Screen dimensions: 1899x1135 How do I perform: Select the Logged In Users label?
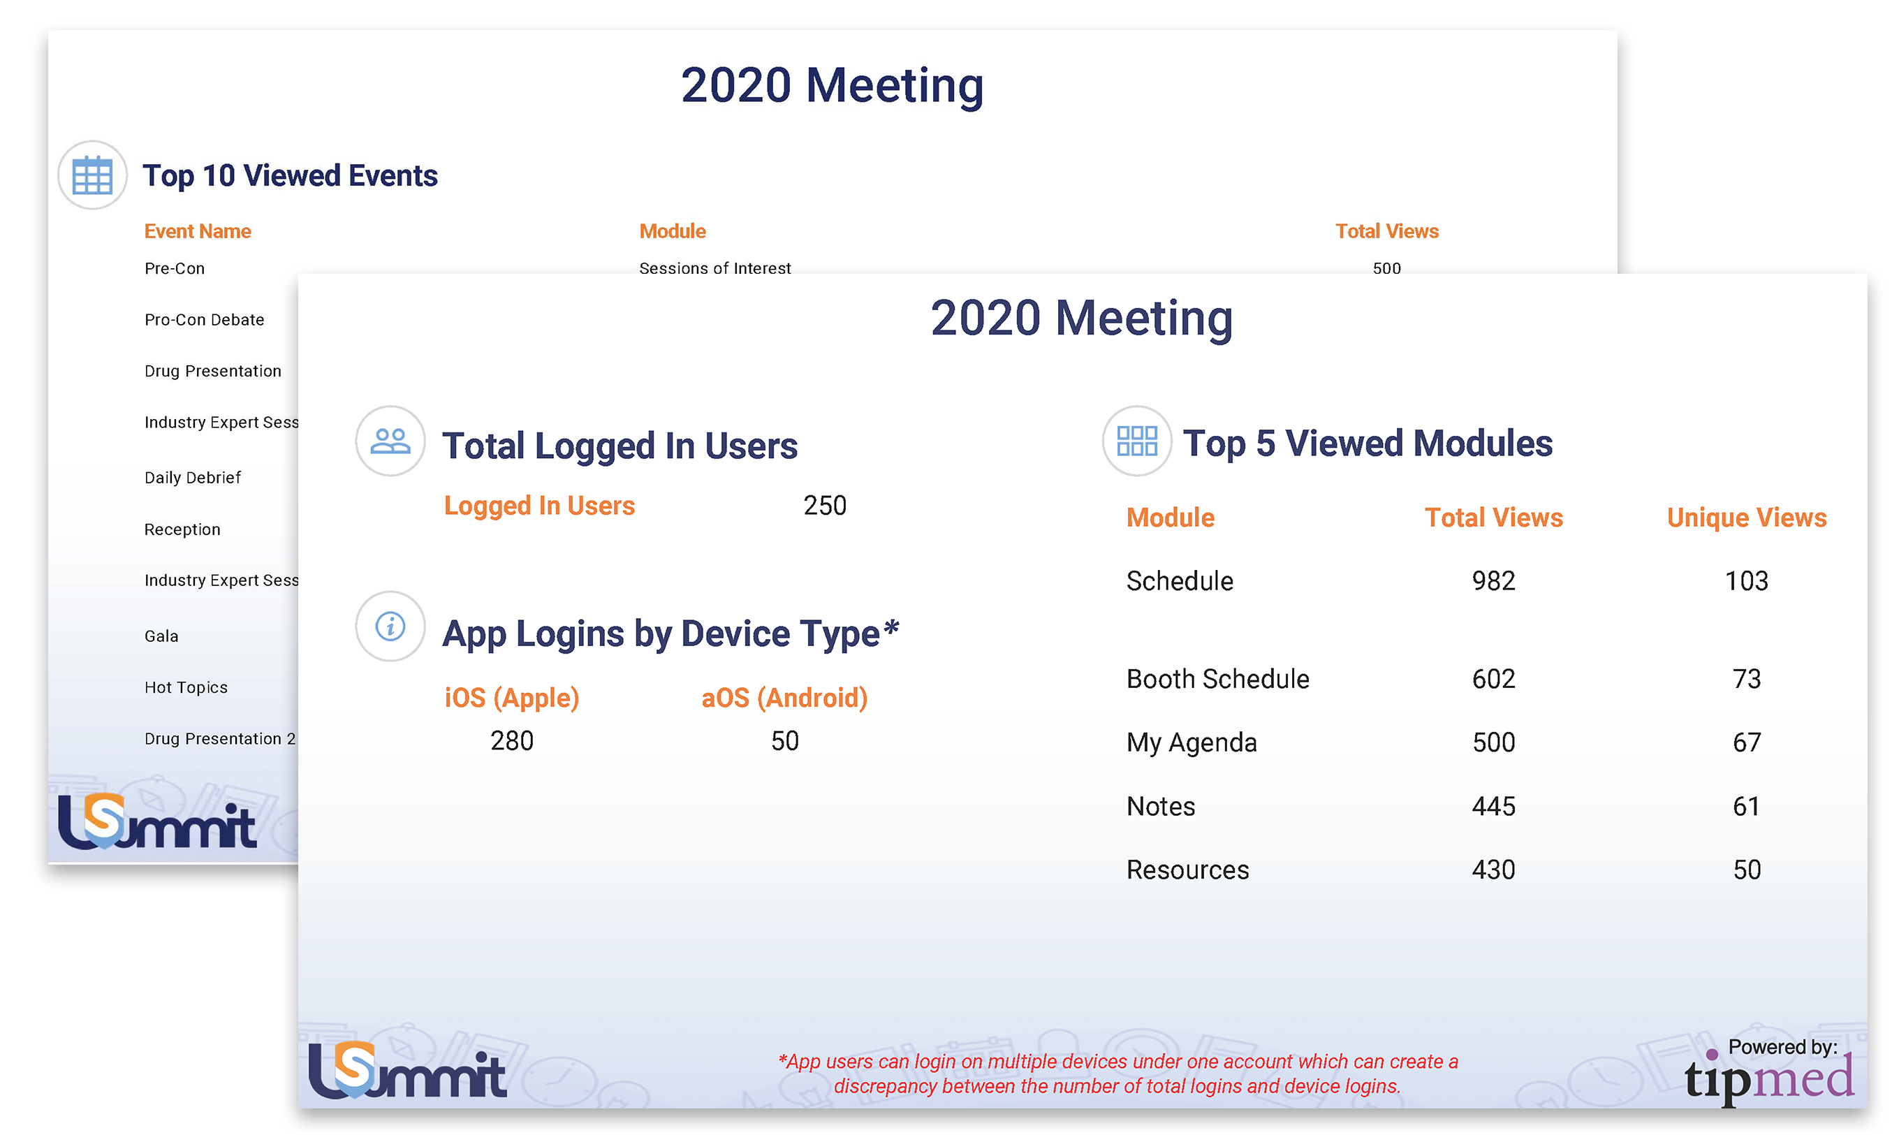click(x=539, y=506)
